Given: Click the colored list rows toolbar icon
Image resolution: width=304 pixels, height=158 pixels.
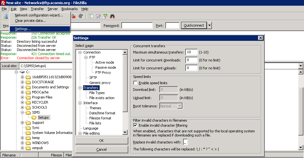Looking at the screenshot, I should [91, 16].
